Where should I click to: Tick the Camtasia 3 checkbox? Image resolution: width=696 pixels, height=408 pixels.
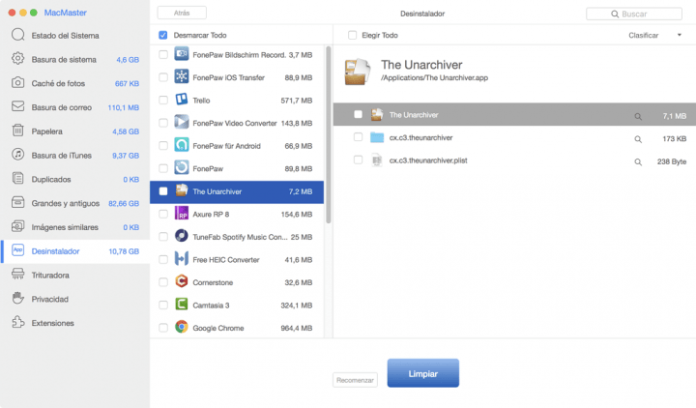pyautogui.click(x=163, y=305)
